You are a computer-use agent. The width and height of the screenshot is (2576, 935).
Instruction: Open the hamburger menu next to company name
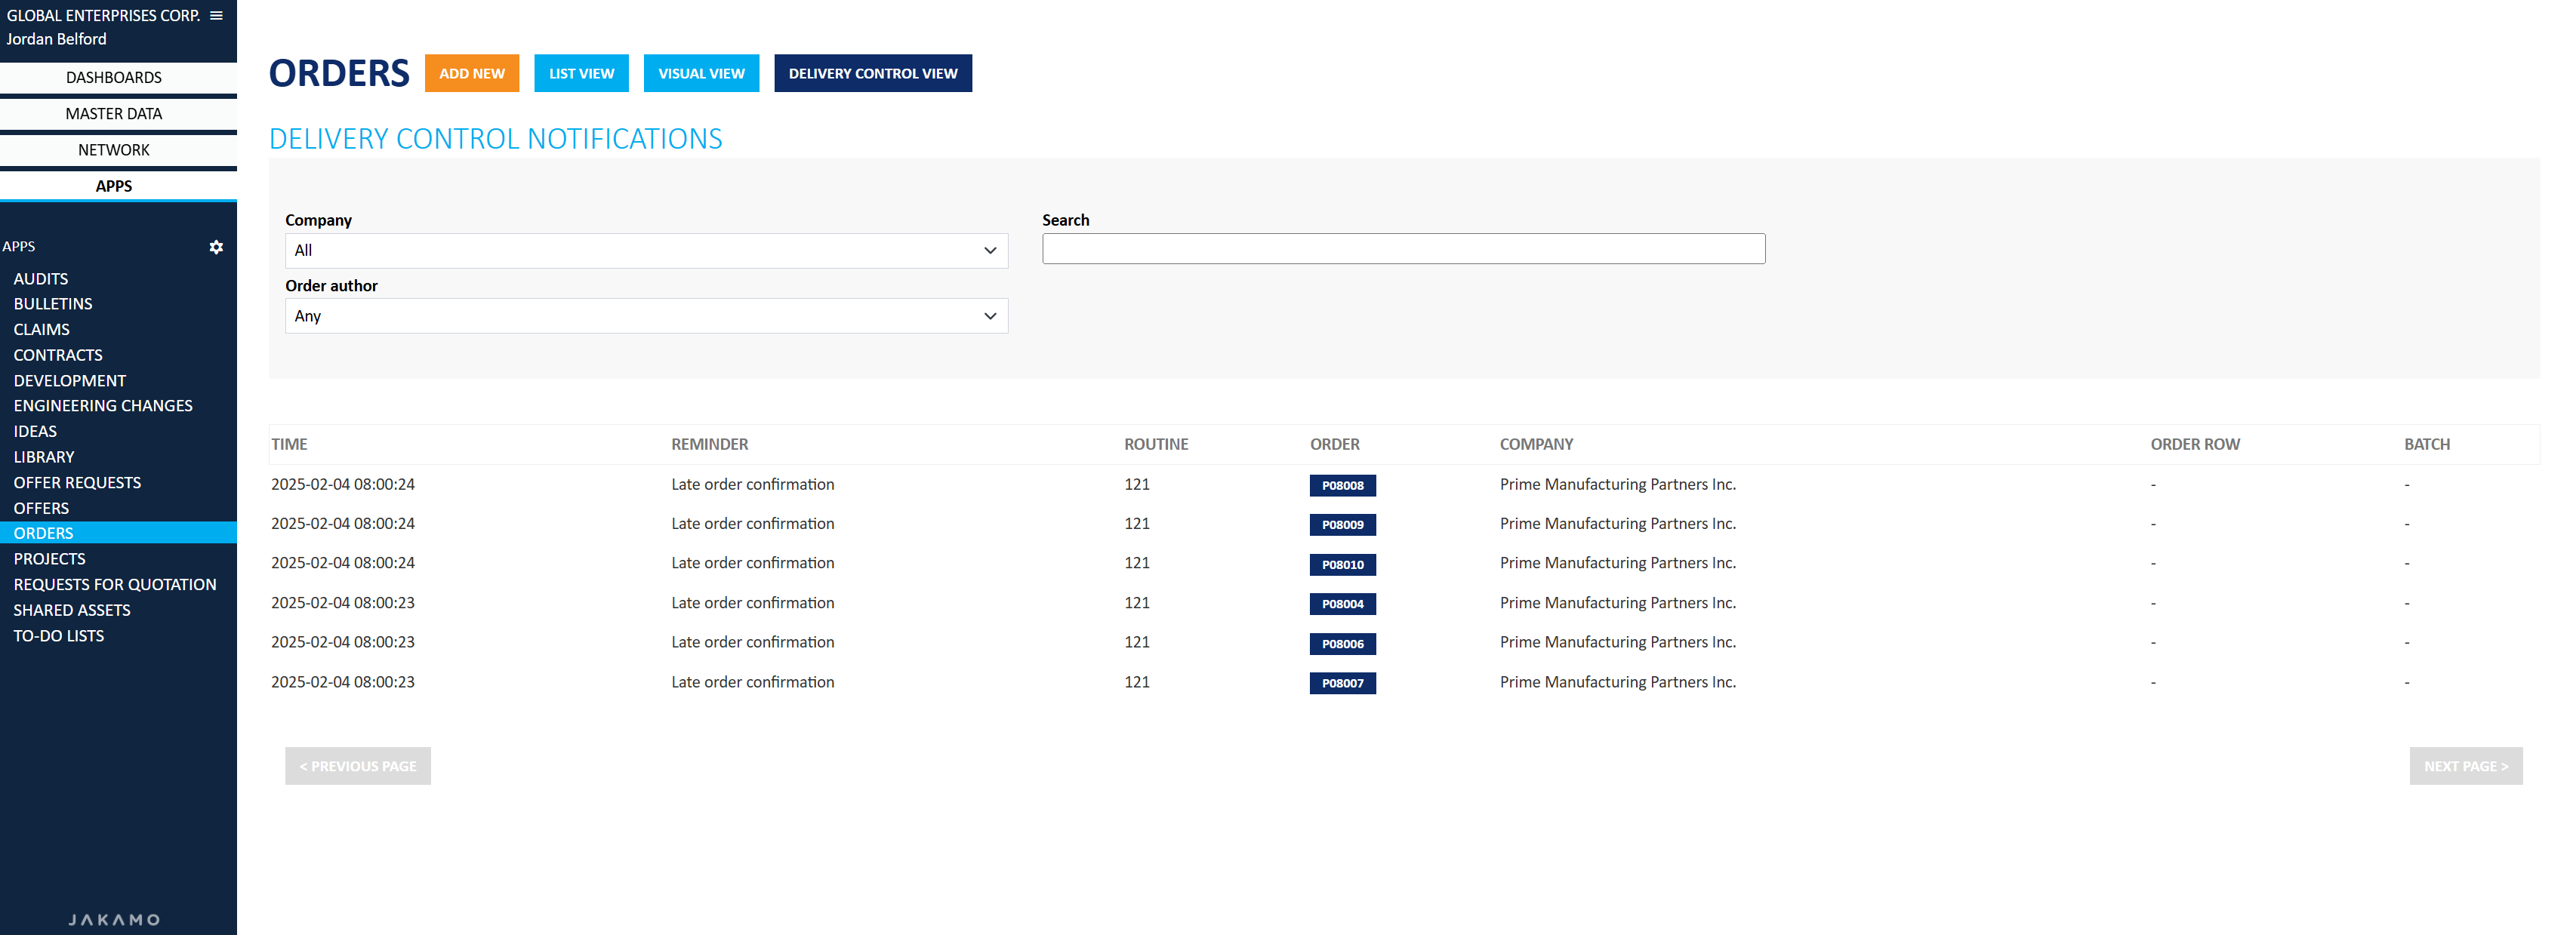tap(216, 15)
